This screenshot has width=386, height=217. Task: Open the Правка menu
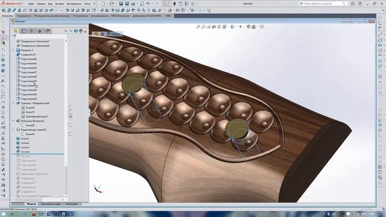(41, 4)
